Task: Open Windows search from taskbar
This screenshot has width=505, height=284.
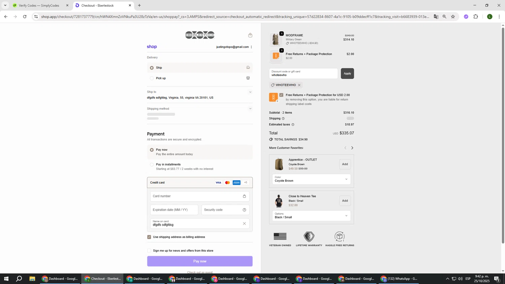Action: 19,279
